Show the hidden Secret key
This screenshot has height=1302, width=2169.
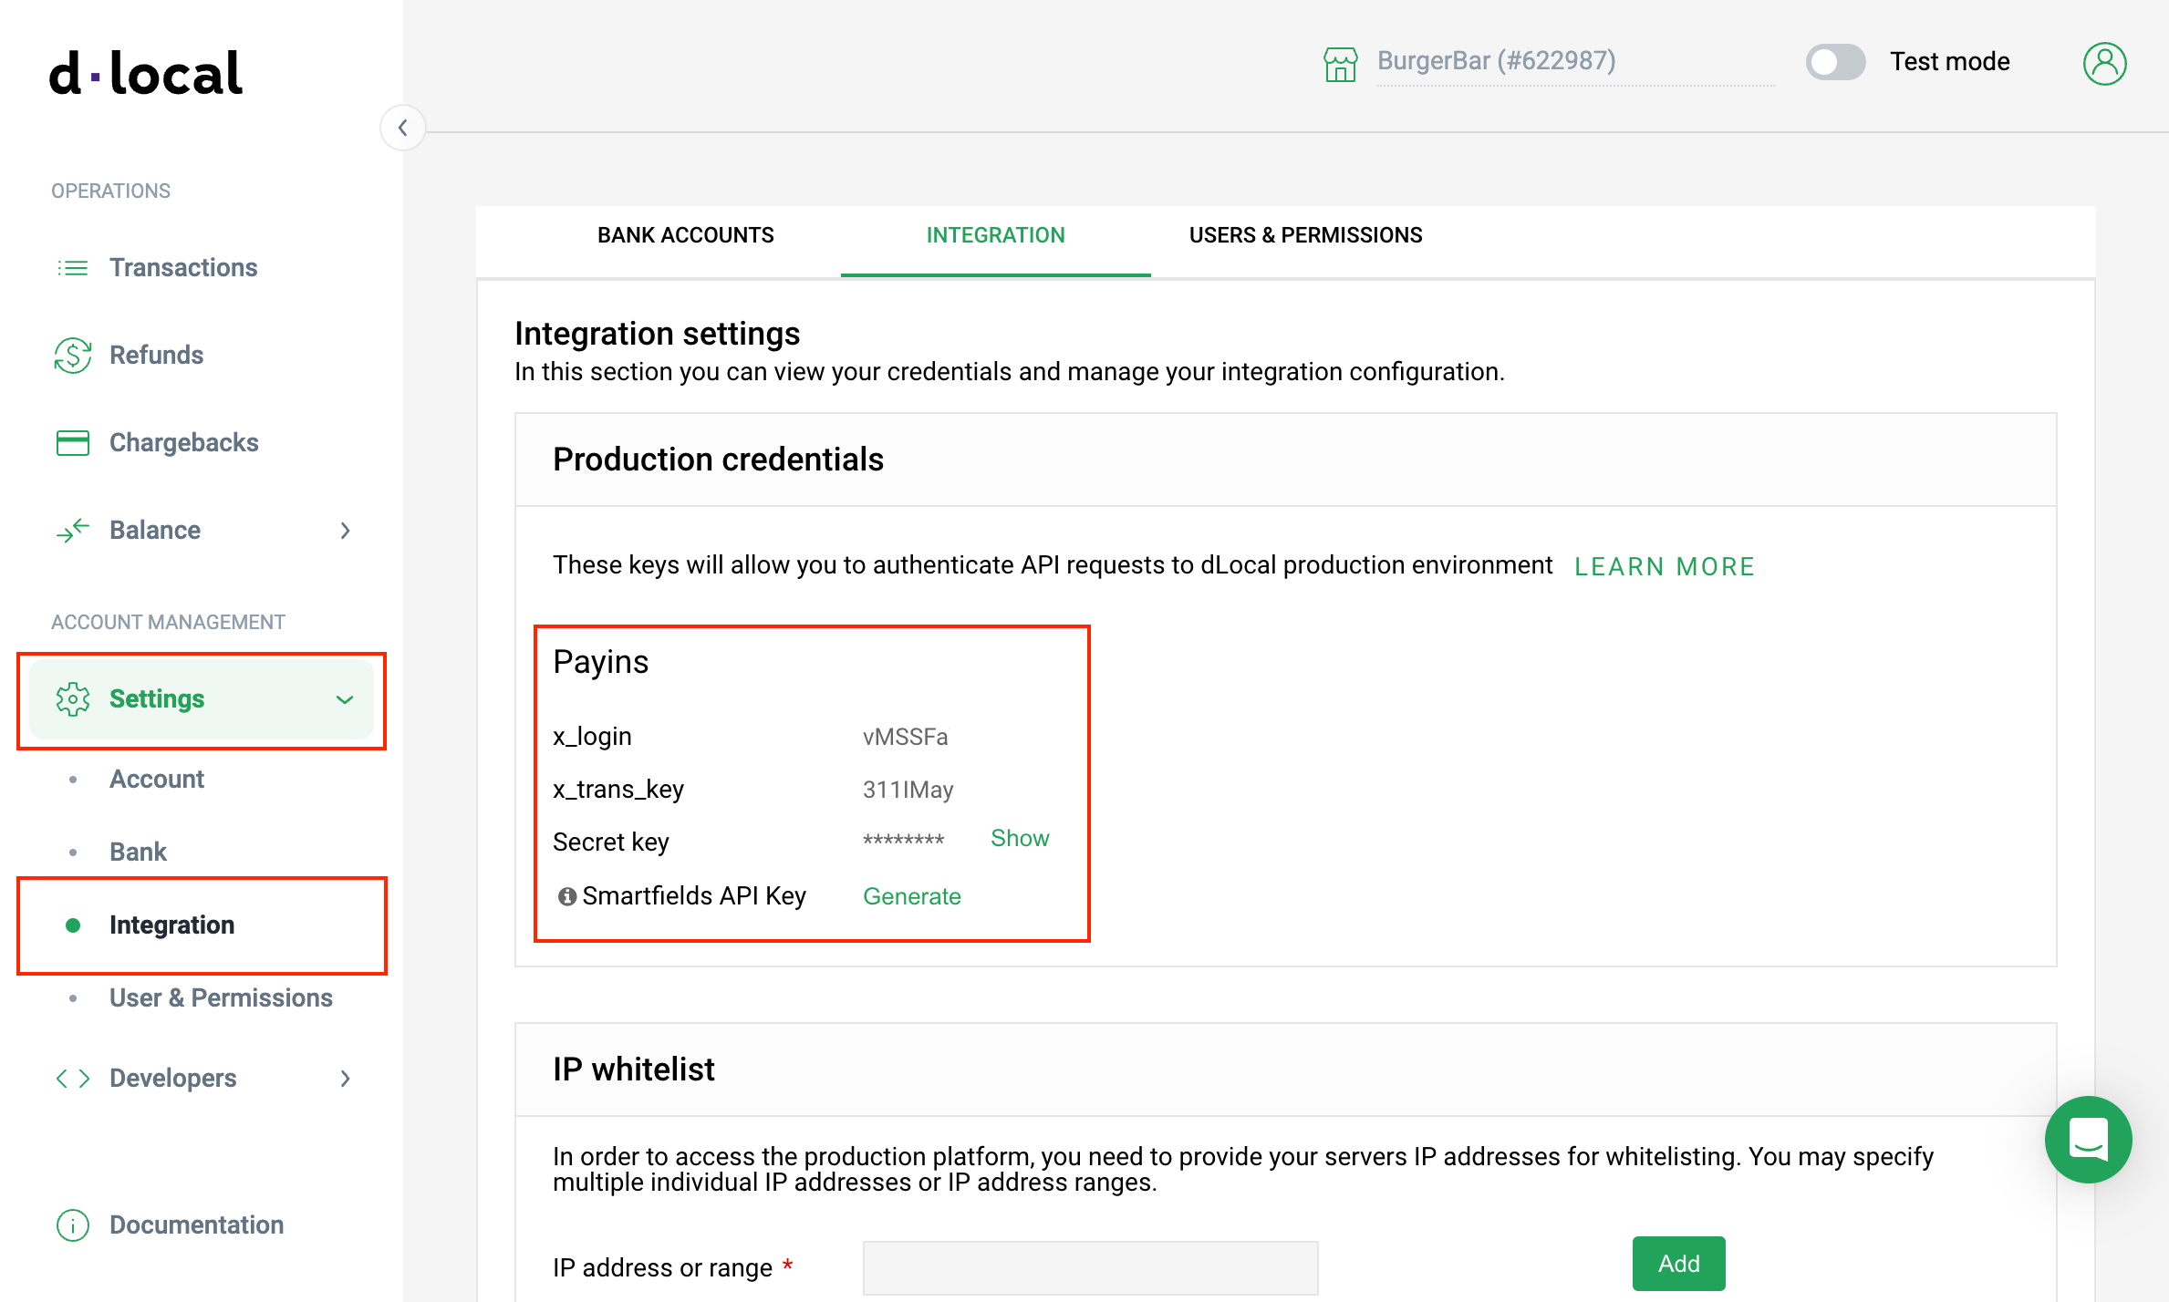click(x=1020, y=838)
